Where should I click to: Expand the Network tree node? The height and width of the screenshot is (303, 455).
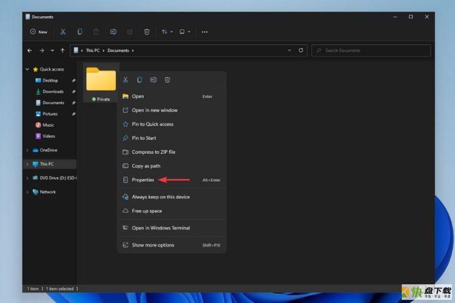point(27,192)
